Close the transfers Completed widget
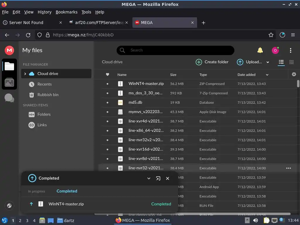 point(167,178)
